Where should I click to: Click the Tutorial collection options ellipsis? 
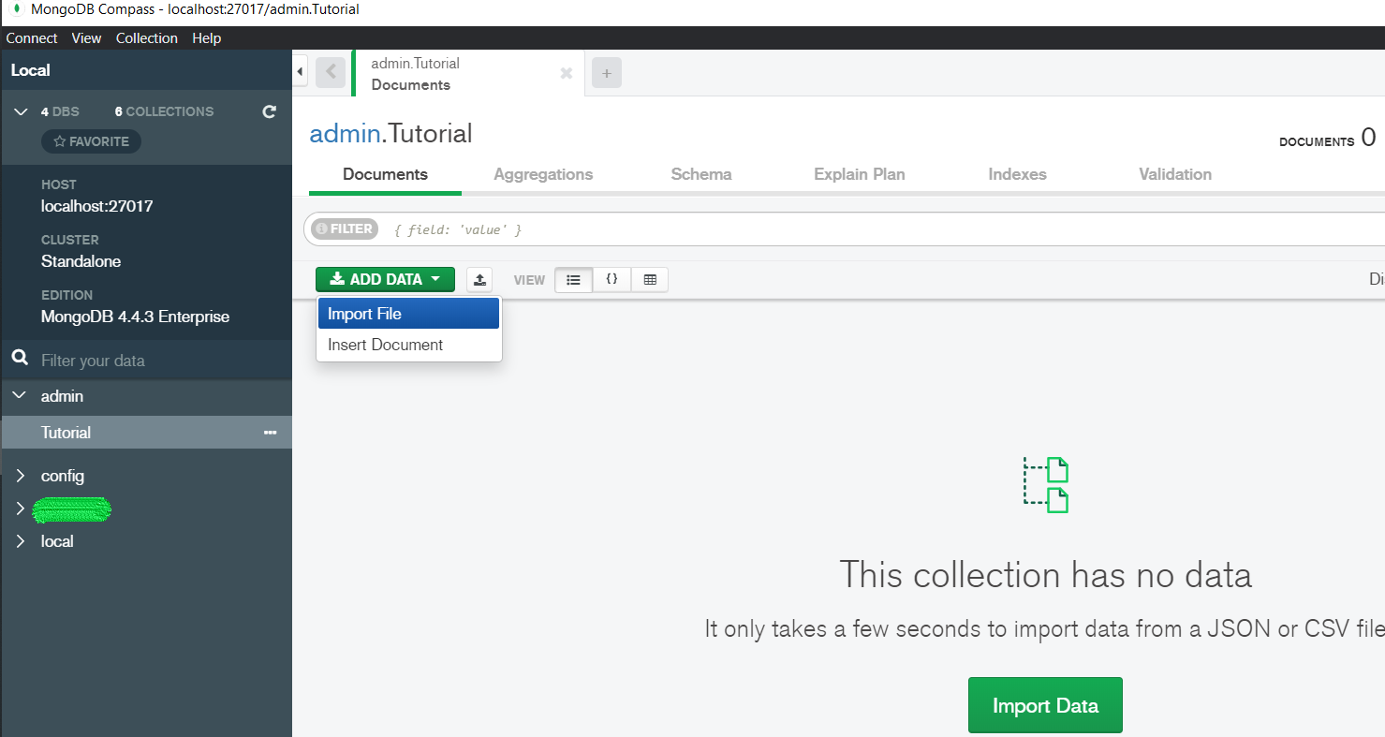[x=270, y=432]
